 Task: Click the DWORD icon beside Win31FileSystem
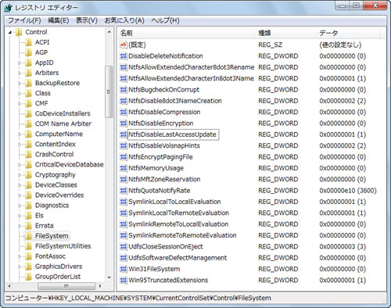(x=124, y=269)
